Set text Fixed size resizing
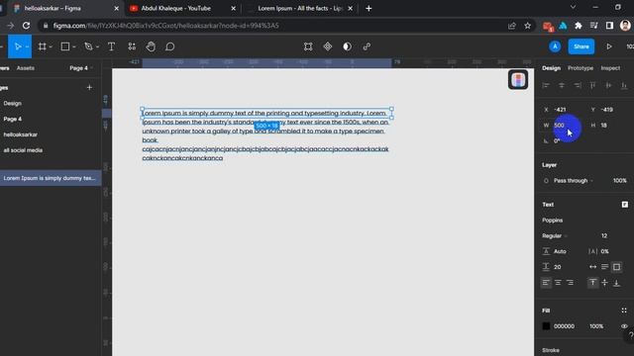 point(616,267)
